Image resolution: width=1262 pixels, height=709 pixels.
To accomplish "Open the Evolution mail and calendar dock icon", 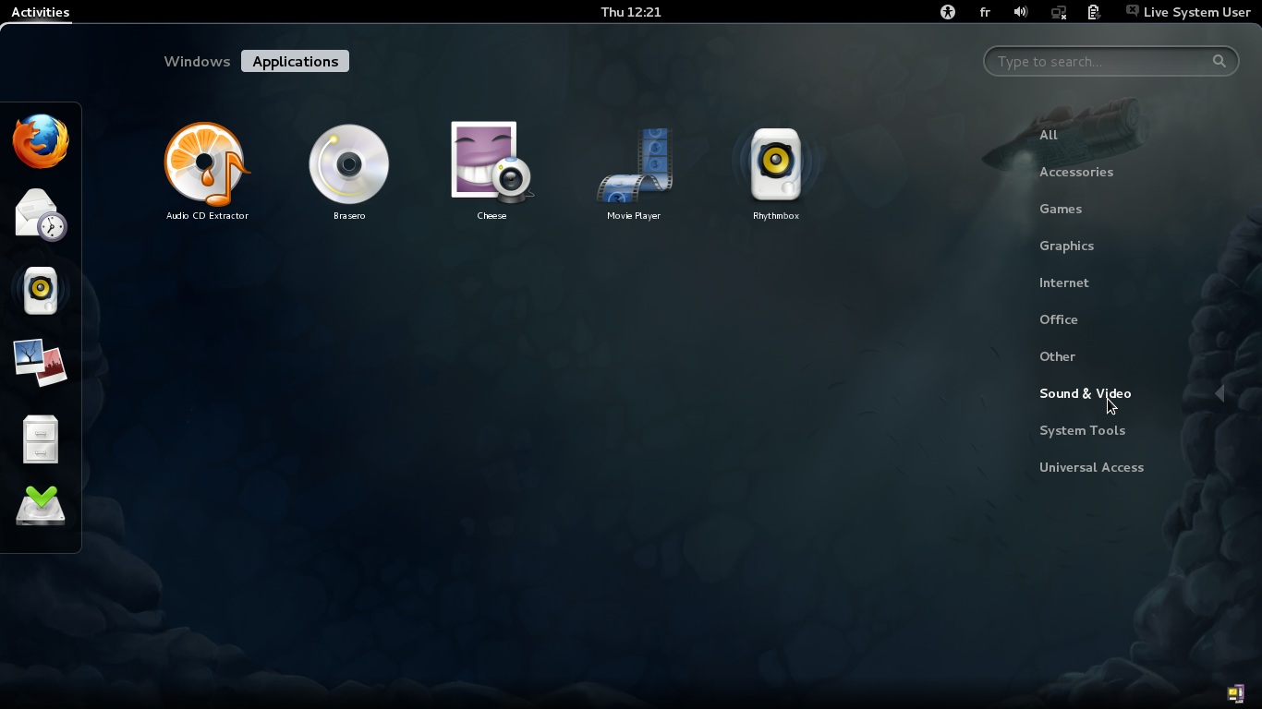I will point(41,215).
